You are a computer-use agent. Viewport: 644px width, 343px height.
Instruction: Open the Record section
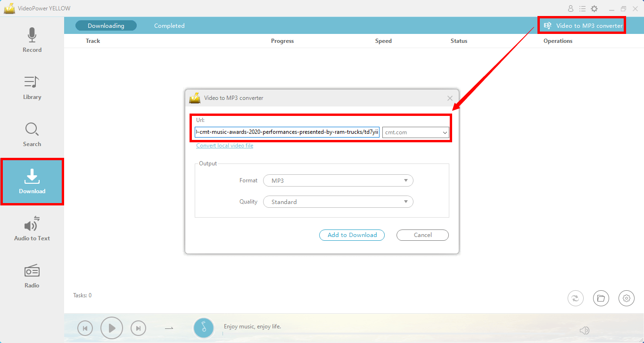[x=32, y=40]
